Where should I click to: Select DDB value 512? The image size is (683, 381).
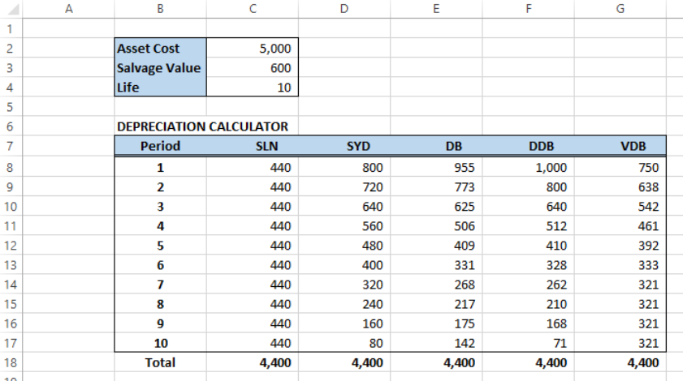coord(529,226)
